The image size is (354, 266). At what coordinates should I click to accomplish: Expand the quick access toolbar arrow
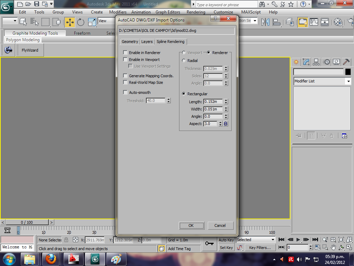[x=52, y=4]
